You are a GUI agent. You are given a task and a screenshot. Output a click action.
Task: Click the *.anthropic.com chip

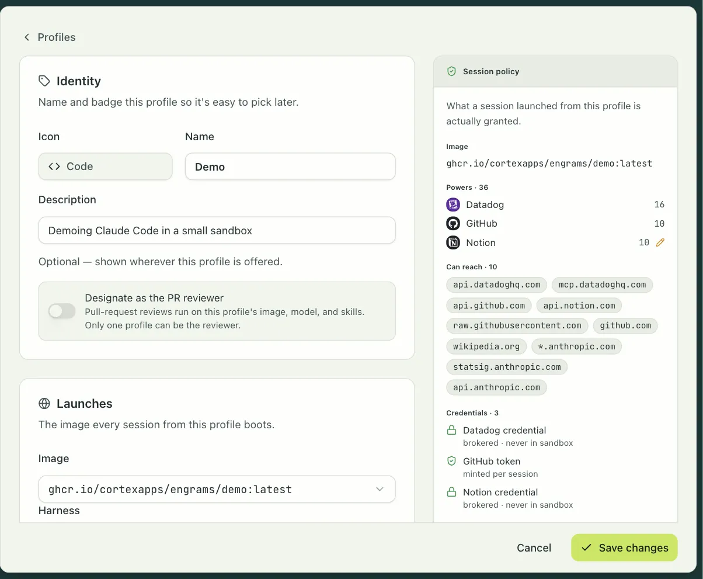[577, 346]
